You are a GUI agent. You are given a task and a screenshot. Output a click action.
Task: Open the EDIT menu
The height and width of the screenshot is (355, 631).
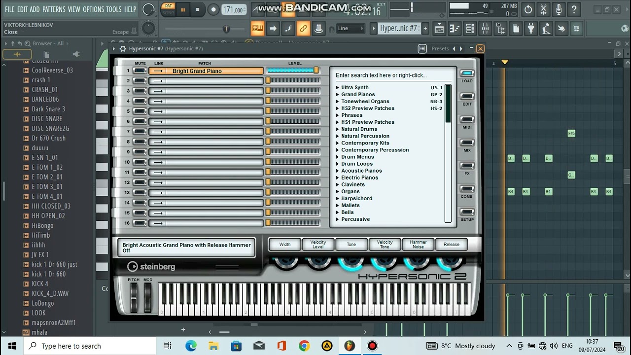click(x=22, y=9)
